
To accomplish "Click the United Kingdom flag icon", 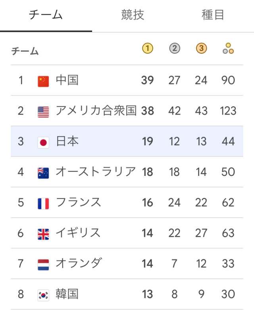I will pyautogui.click(x=43, y=234).
